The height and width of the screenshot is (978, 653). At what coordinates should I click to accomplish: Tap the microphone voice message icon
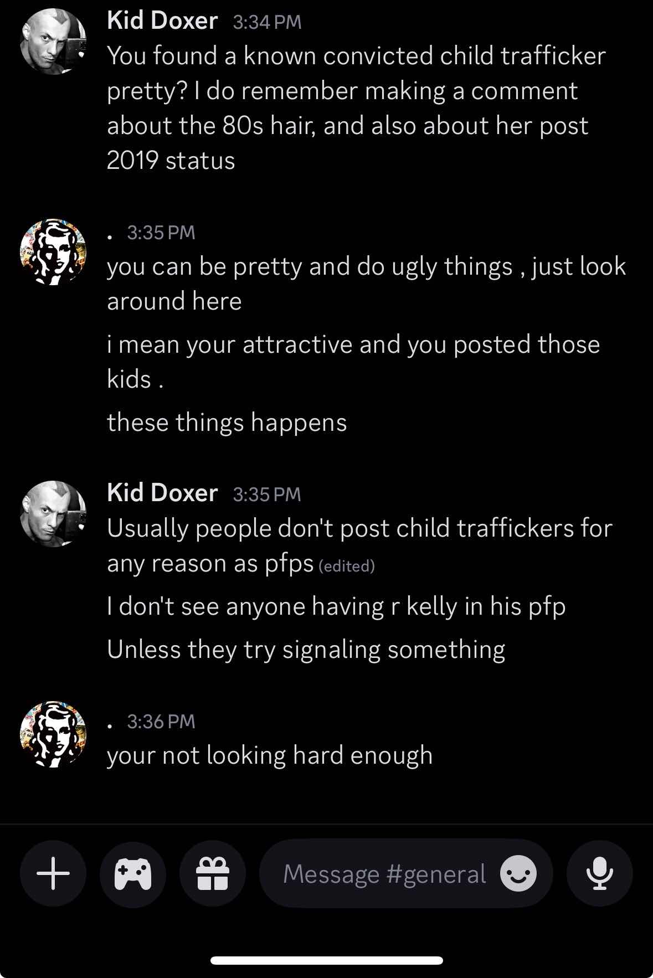click(x=599, y=873)
